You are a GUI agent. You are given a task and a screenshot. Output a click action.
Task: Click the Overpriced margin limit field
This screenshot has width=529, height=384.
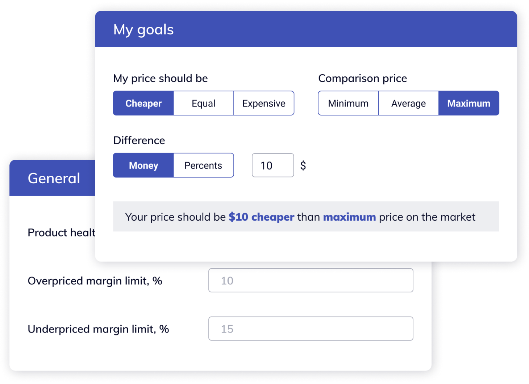[311, 280]
